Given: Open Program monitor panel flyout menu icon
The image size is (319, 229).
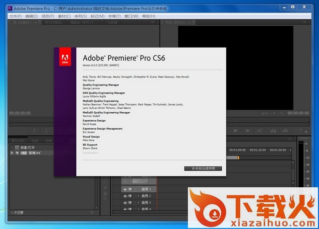Looking at the screenshot, I should point(304,22).
